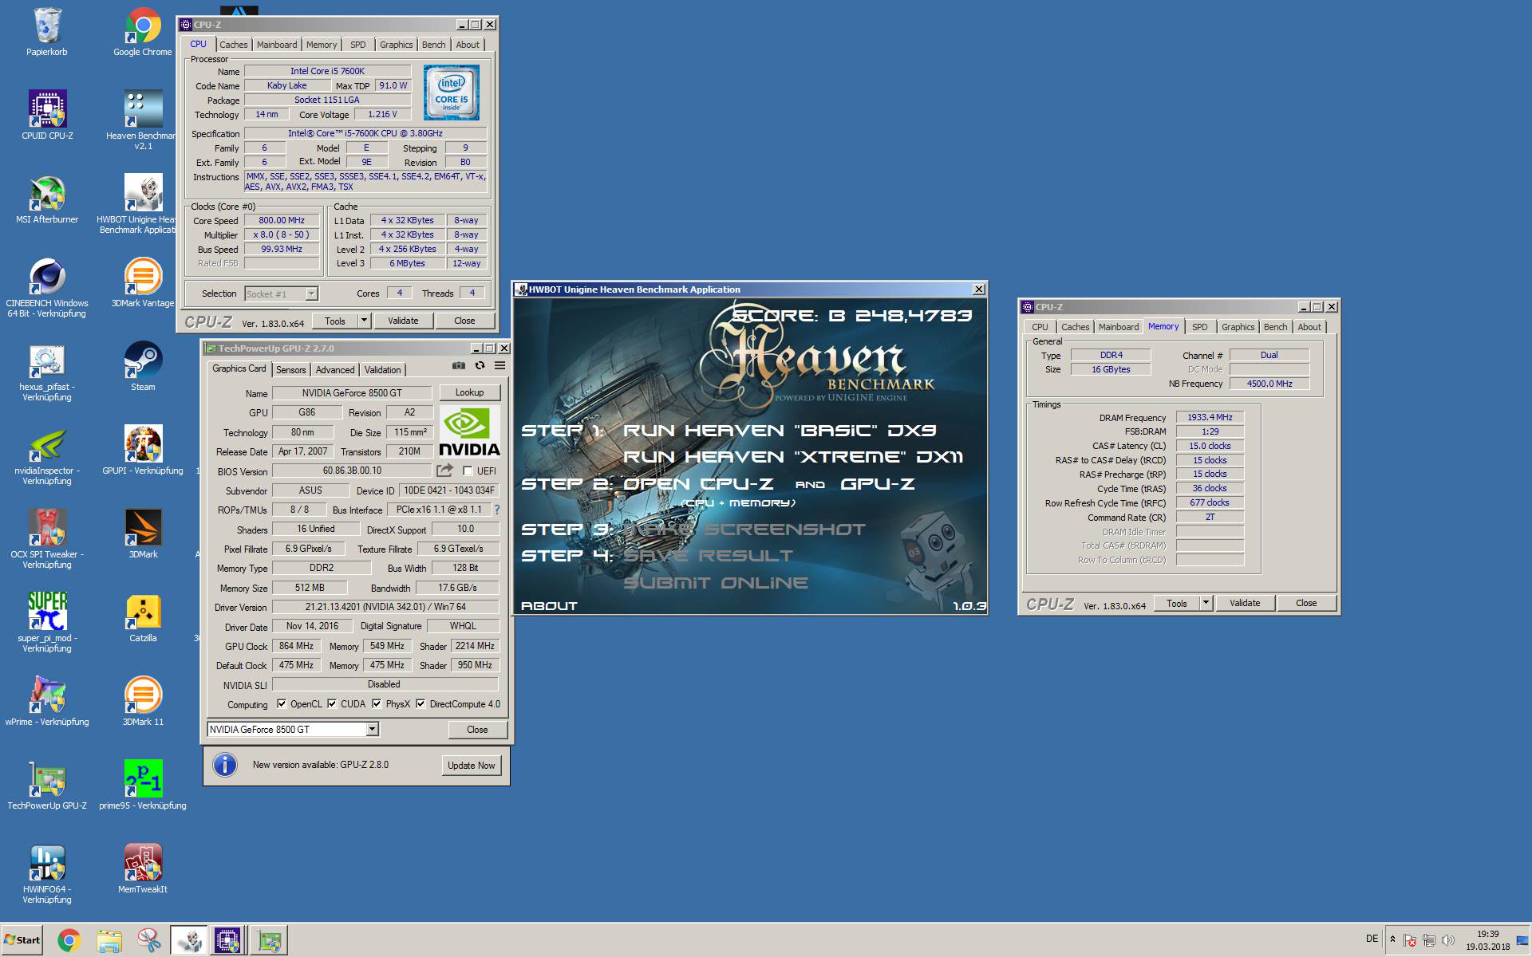Open wPrime shortcut icon
1532x957 pixels.
coord(47,695)
